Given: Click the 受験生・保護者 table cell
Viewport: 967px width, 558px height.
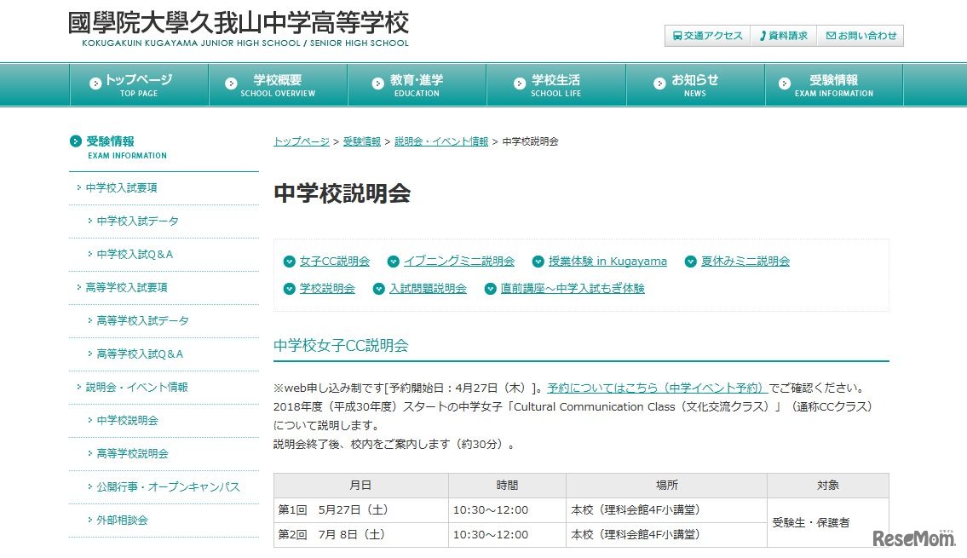Looking at the screenshot, I should 828,523.
